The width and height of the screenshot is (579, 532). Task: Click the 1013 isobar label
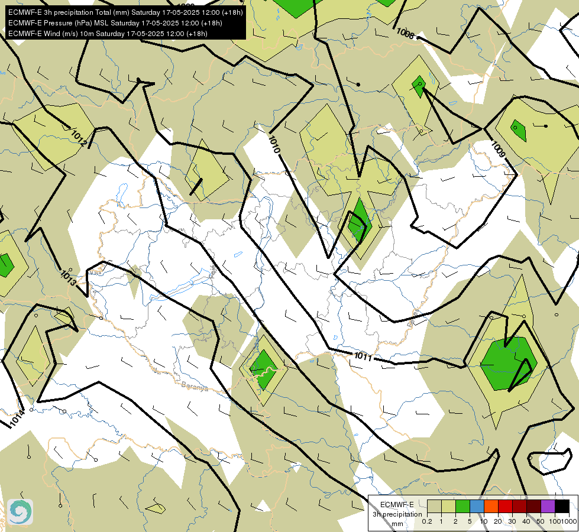(x=69, y=278)
